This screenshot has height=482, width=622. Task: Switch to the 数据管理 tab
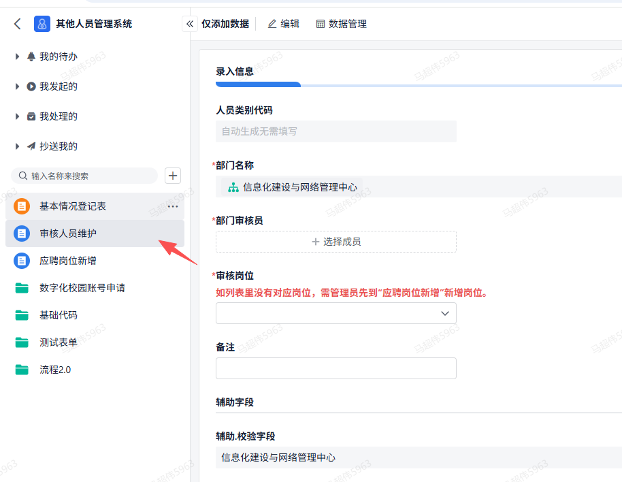click(x=342, y=23)
